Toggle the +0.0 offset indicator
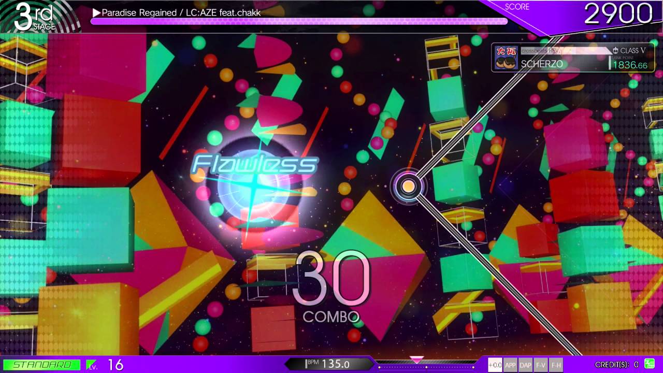This screenshot has width=663, height=373. tap(495, 365)
